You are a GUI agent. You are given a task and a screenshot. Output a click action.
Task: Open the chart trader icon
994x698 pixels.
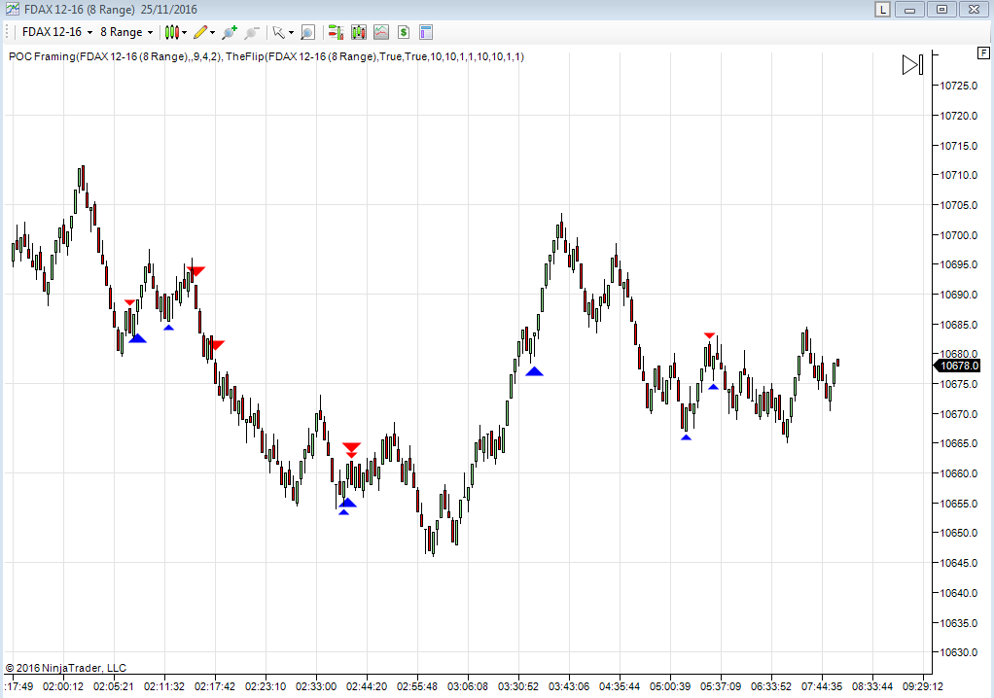[x=336, y=32]
